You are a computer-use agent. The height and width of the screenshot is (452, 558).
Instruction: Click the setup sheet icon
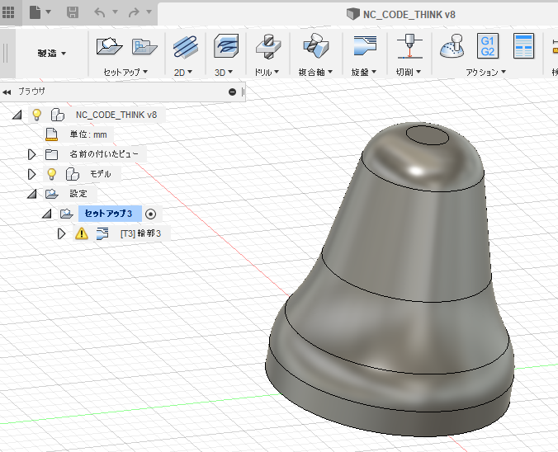click(x=523, y=46)
